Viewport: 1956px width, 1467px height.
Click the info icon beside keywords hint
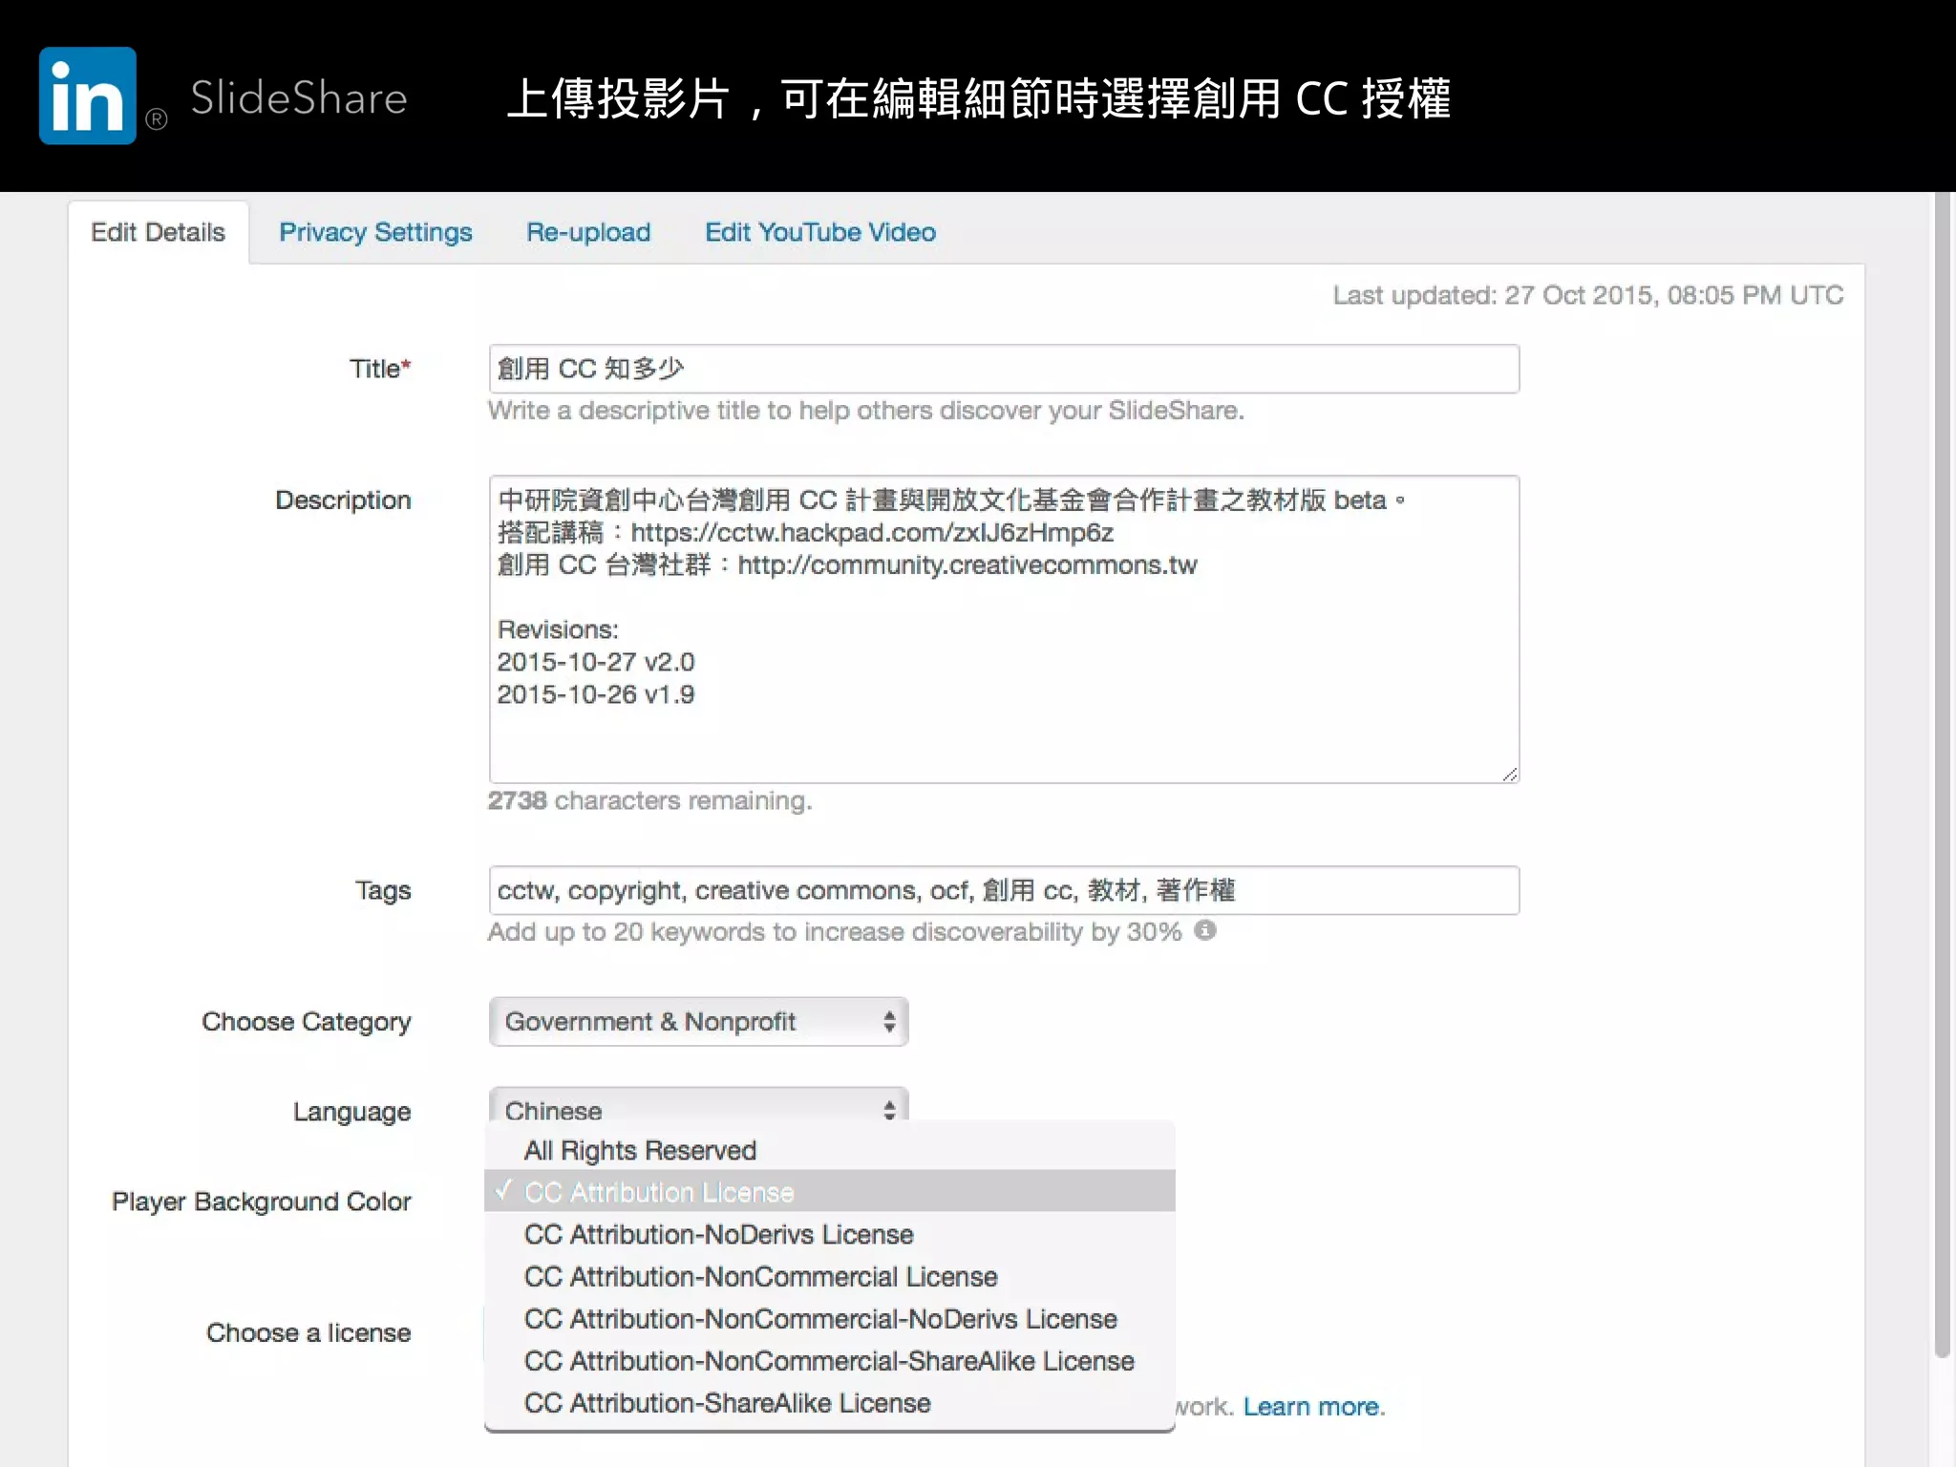[x=1205, y=930]
